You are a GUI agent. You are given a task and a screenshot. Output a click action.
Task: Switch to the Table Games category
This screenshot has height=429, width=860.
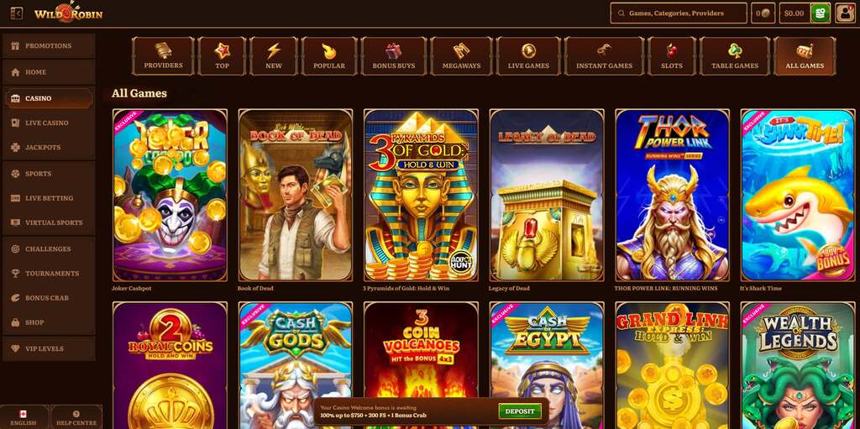coord(734,56)
